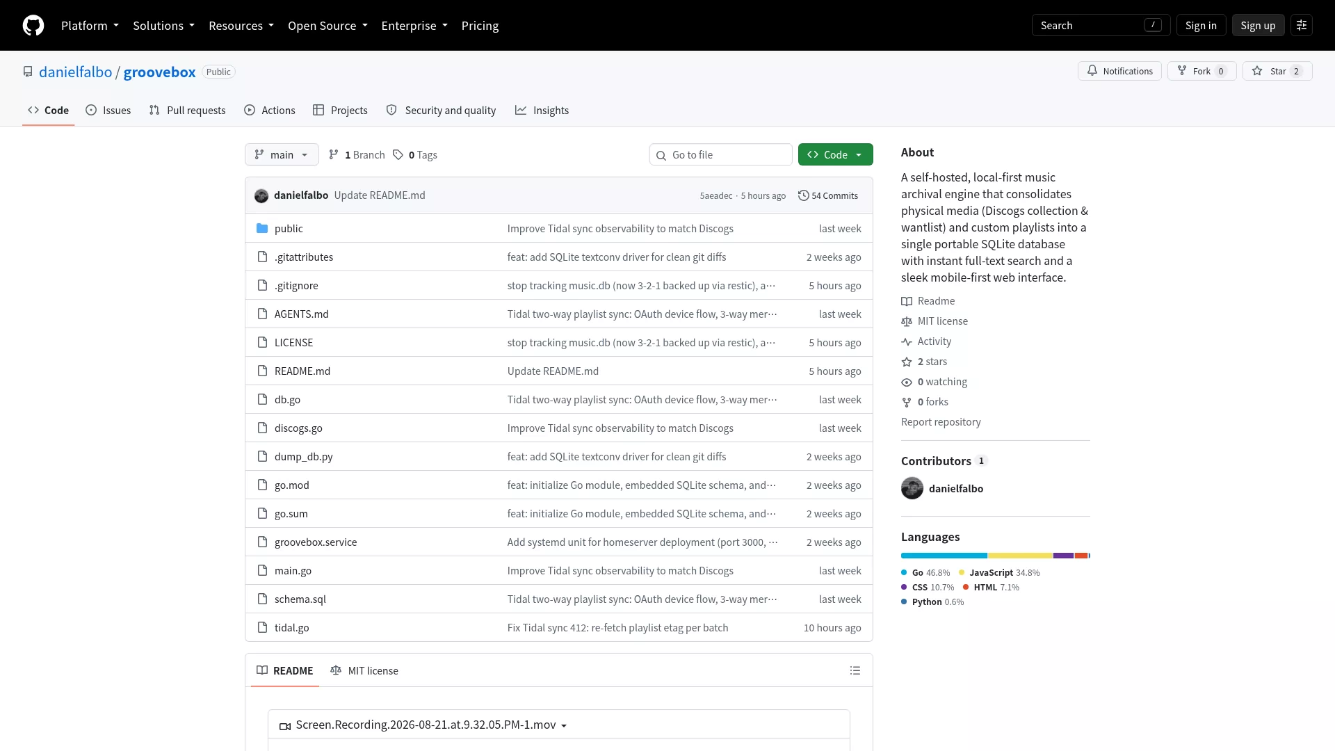Fork the groovebox repository
Viewport: 1335px width, 751px height.
pos(1201,72)
